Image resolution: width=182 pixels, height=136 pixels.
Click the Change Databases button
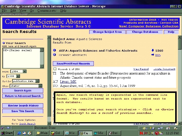click(x=145, y=32)
